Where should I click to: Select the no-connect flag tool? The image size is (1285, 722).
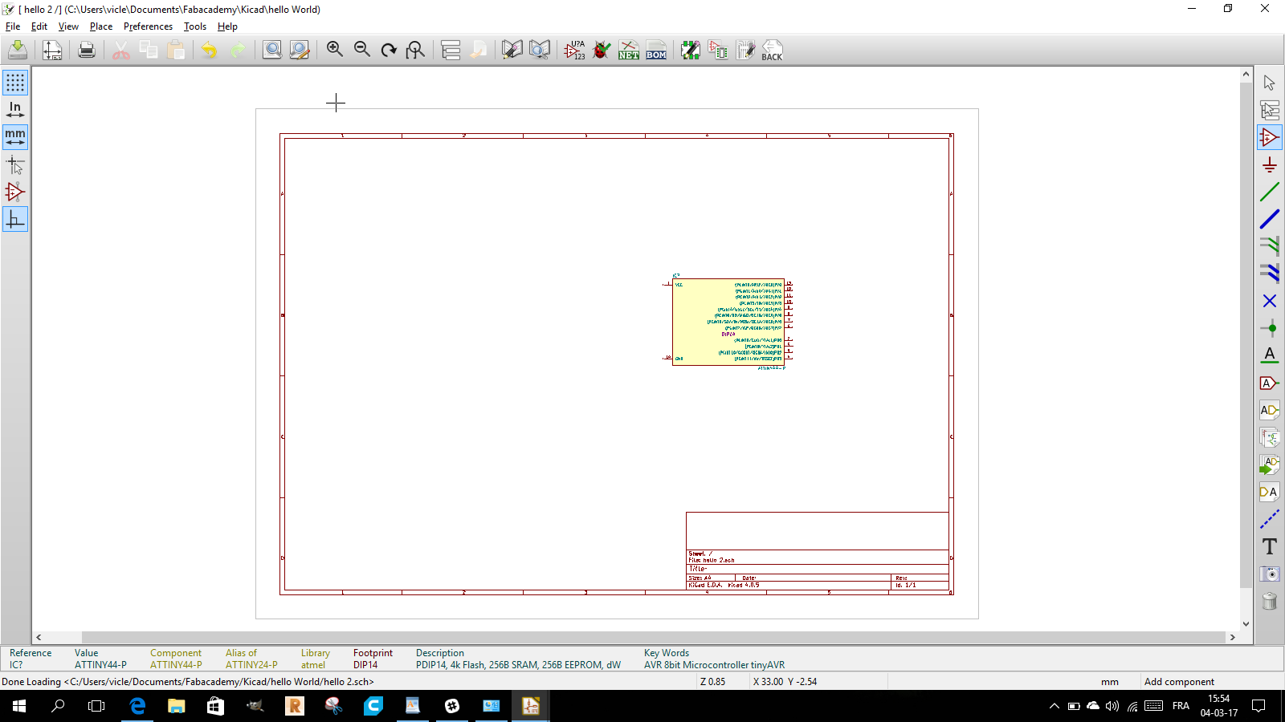click(x=1270, y=301)
